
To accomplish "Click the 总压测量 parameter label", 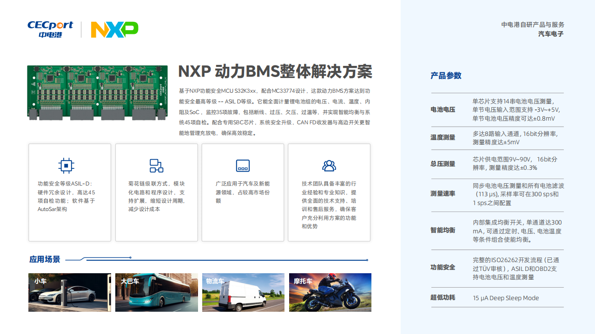I will (443, 164).
